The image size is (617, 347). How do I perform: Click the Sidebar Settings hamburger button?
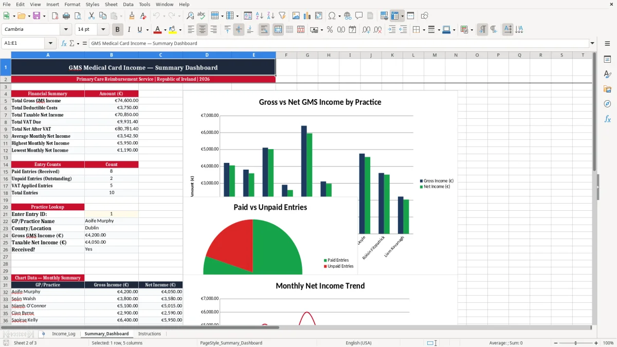tap(607, 44)
